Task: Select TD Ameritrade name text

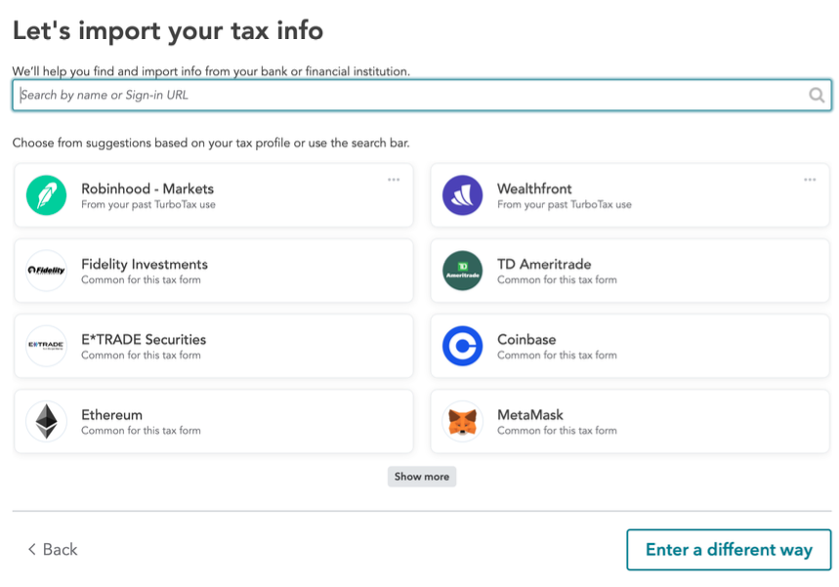Action: [x=544, y=265]
